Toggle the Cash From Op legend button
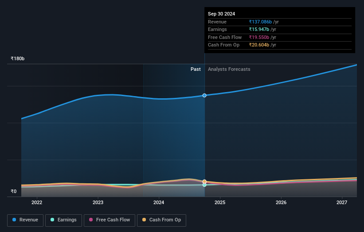The width and height of the screenshot is (364, 232). 161,220
